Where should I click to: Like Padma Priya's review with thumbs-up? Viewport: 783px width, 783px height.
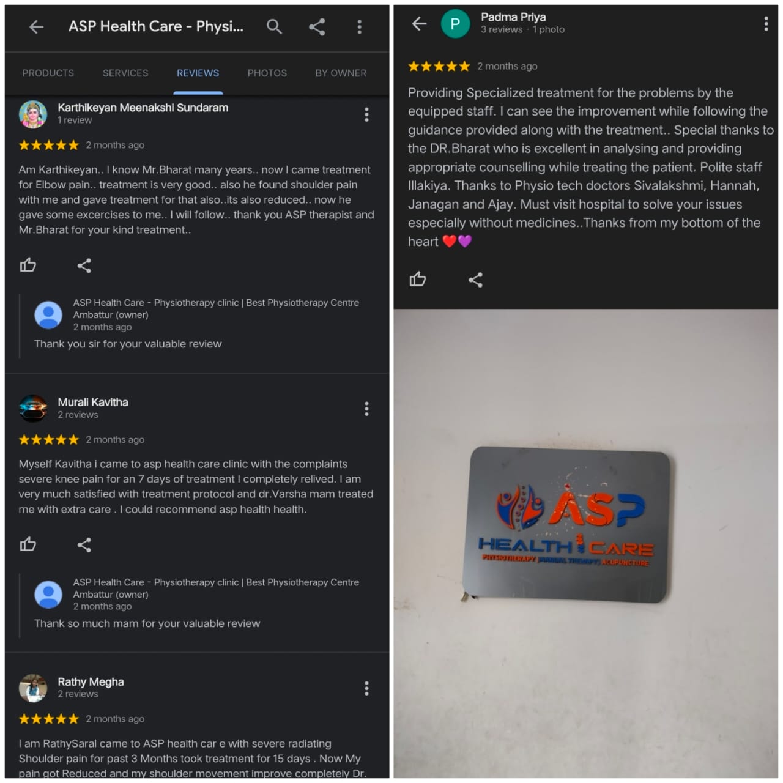tap(418, 279)
